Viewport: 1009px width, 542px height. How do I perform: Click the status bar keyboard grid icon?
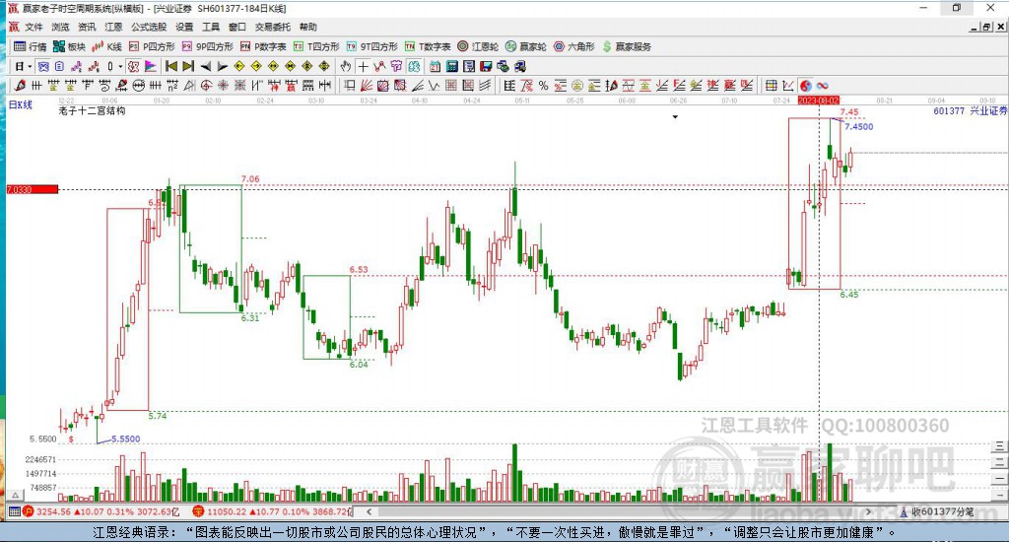click(14, 511)
